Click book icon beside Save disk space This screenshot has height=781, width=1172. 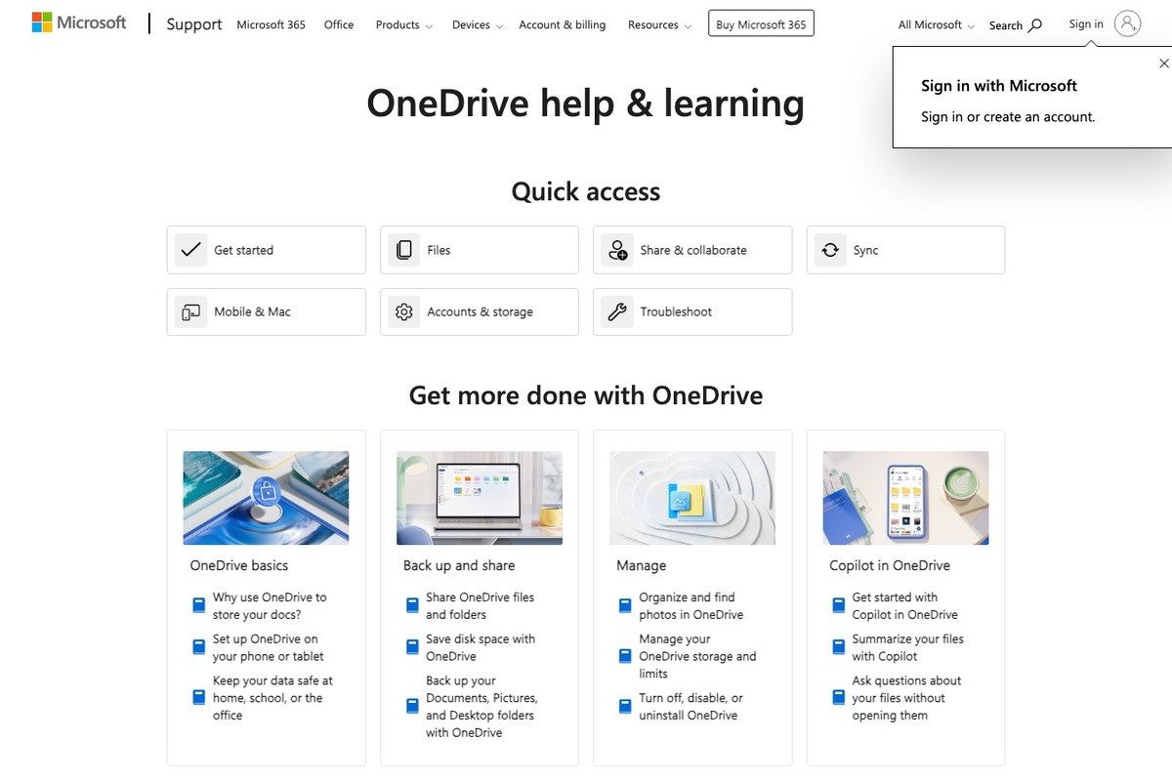click(412, 648)
